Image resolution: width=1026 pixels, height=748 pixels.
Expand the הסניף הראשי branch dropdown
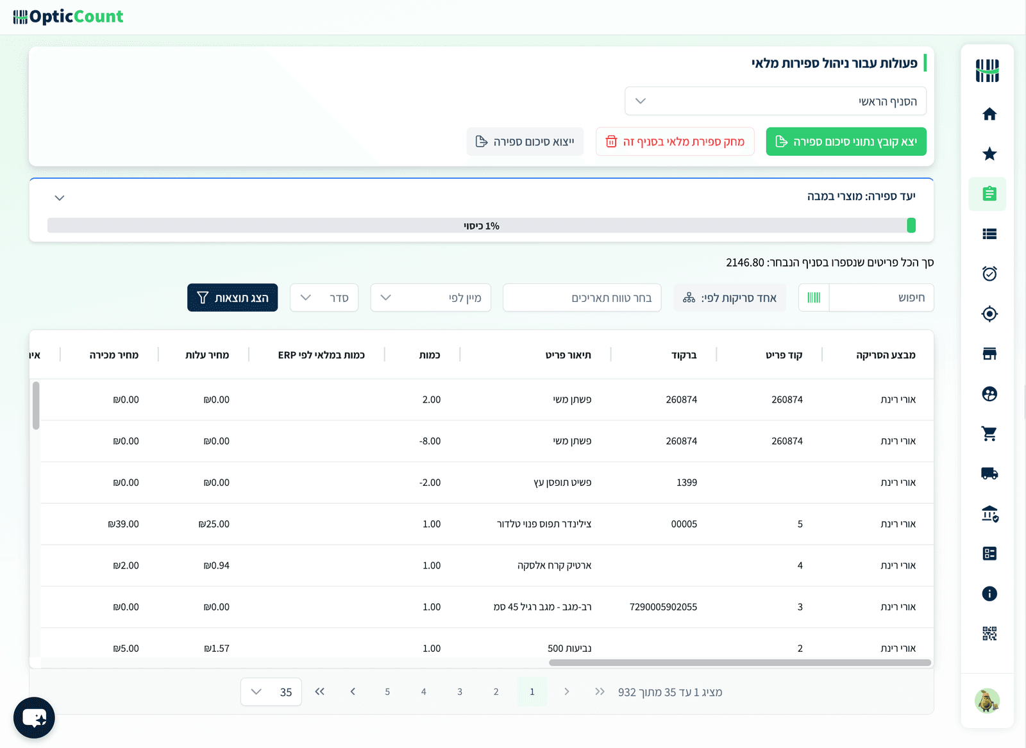pos(775,101)
